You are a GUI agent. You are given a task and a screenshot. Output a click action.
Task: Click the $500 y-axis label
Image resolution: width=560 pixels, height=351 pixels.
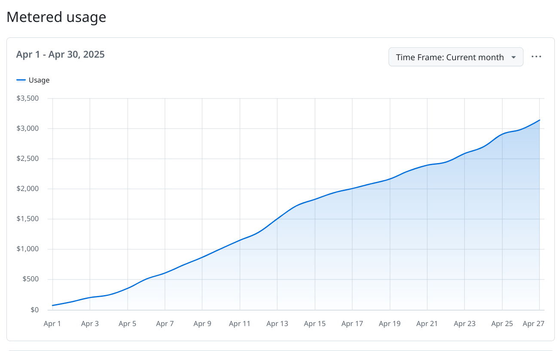31,280
